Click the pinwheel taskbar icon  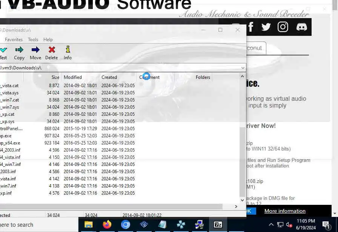coord(181,225)
